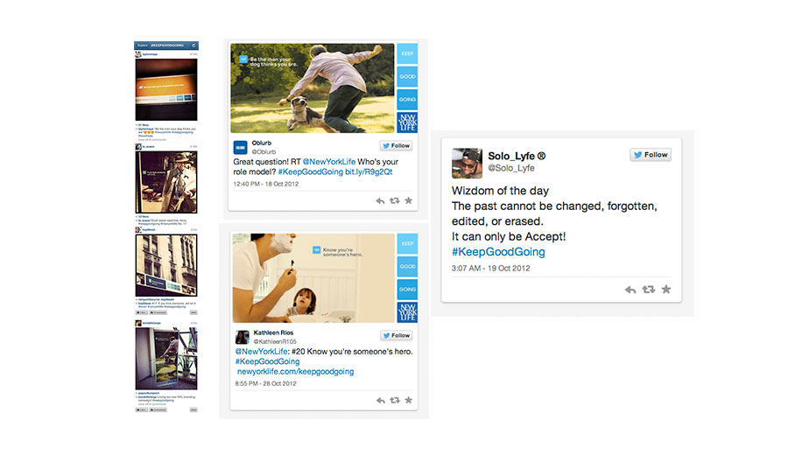Open the Instagram photo of man in hat
The height and width of the screenshot is (455, 788).
coord(166,182)
